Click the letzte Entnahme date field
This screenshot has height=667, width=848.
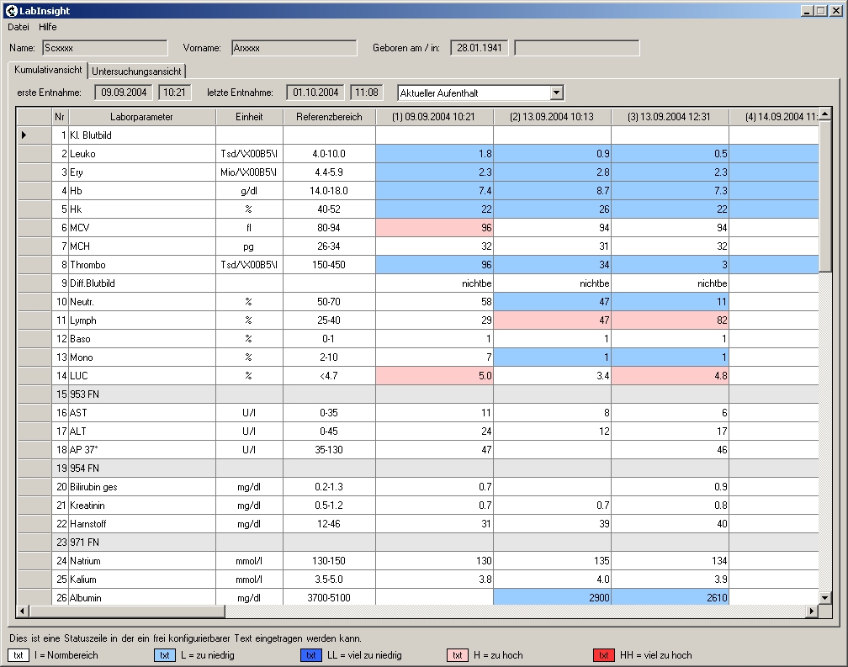(315, 93)
